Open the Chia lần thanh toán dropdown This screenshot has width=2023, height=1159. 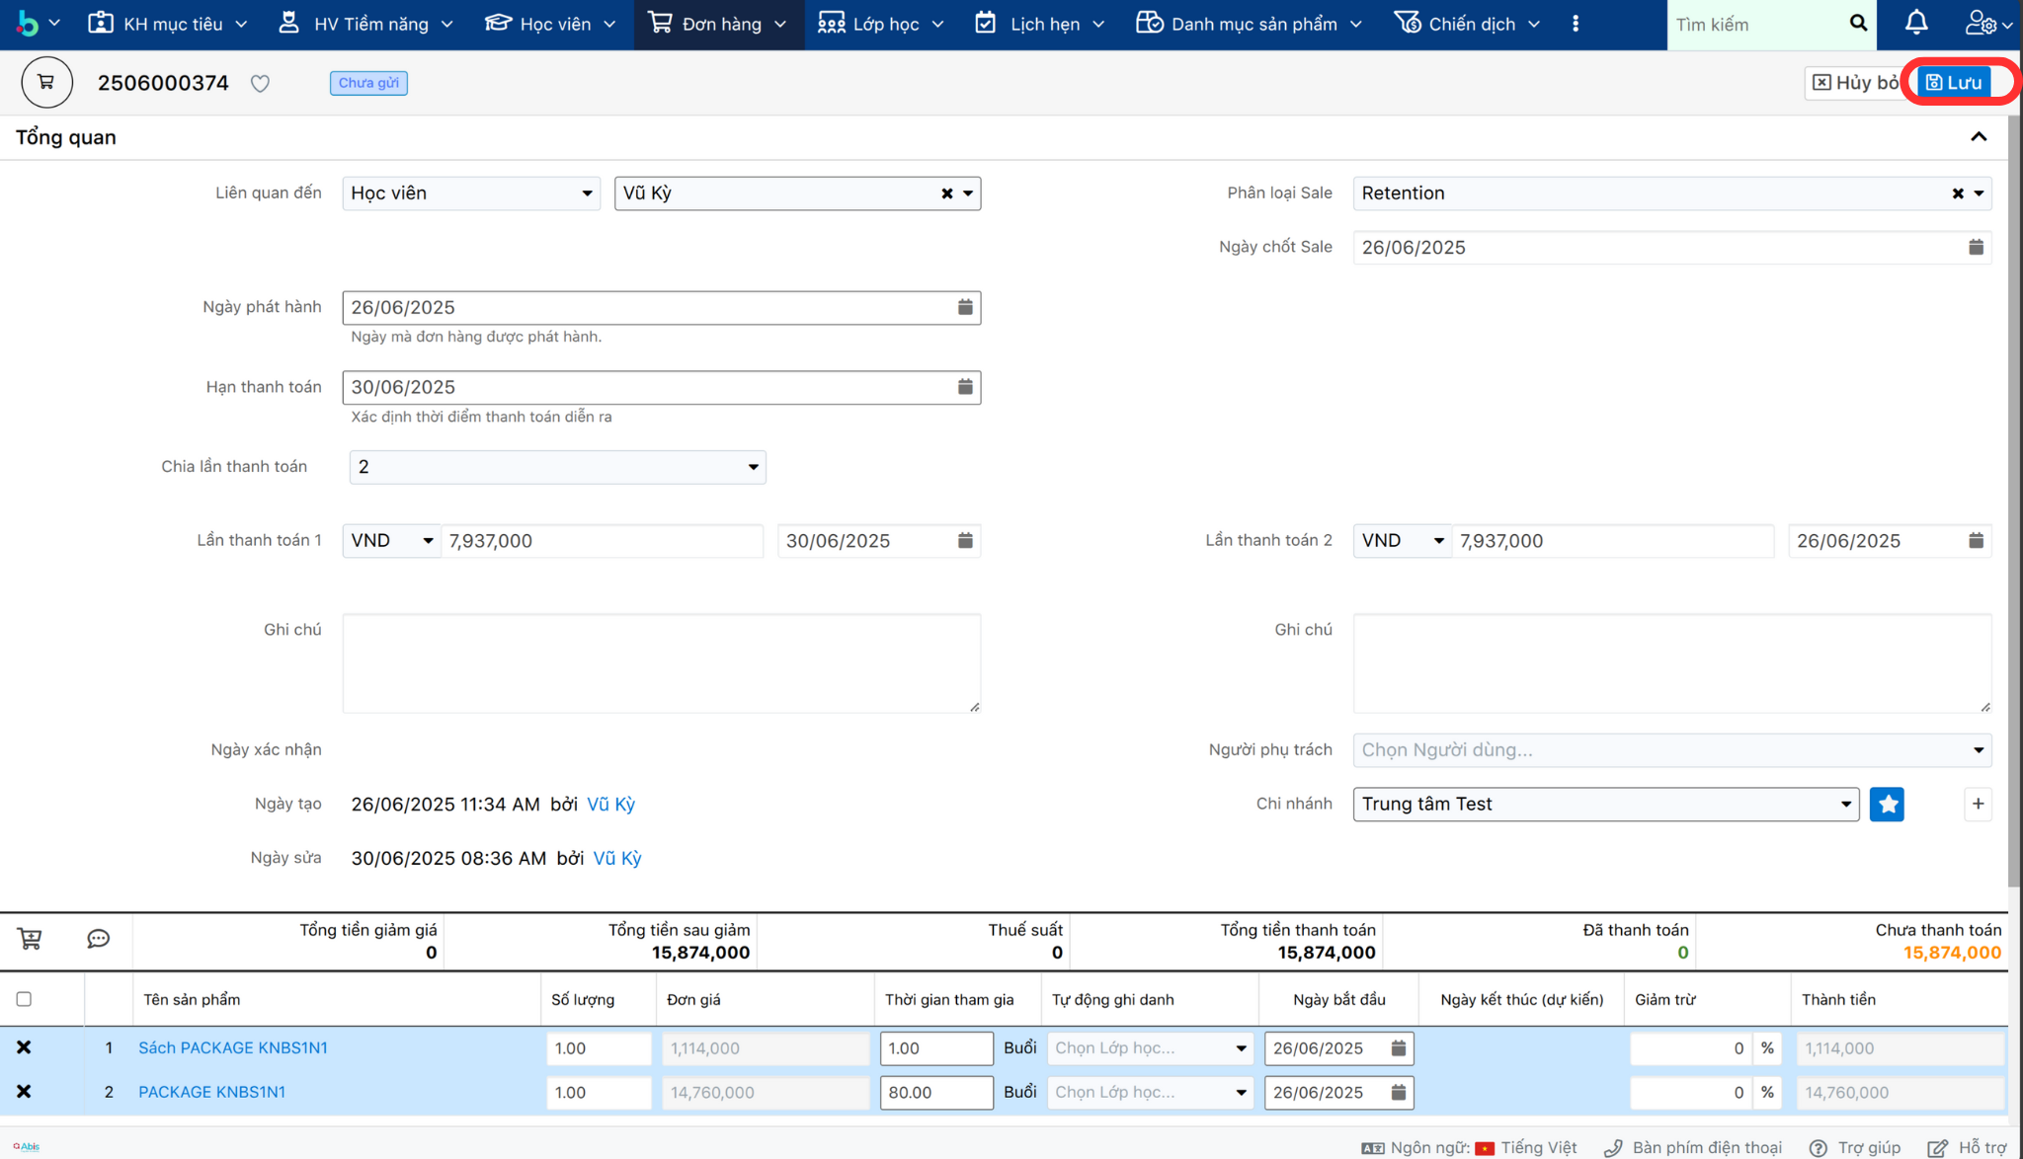pyautogui.click(x=557, y=467)
